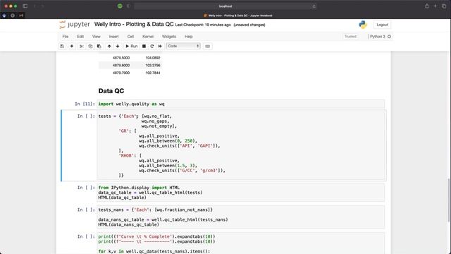Click table index 4879.5000
This screenshot has width=451, height=254.
click(x=121, y=58)
